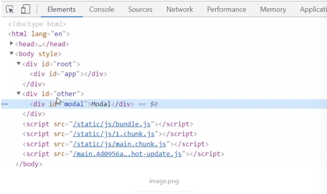Open the Memory tab

click(273, 9)
